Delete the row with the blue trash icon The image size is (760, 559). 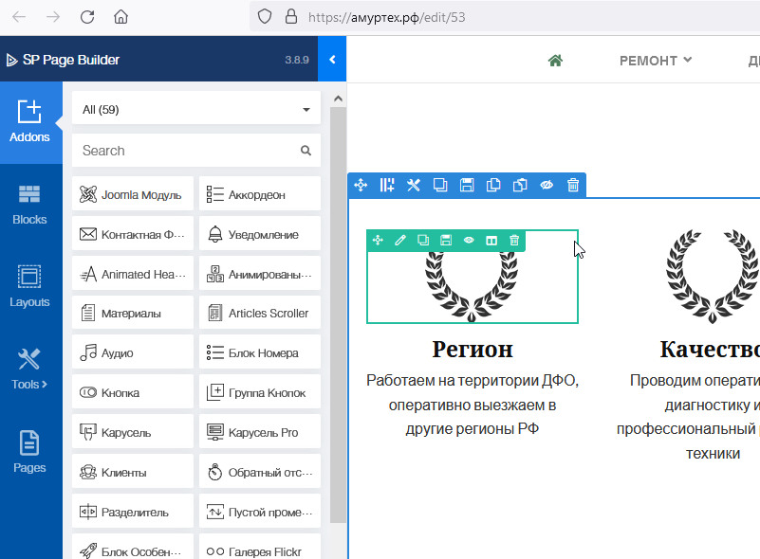pyautogui.click(x=573, y=186)
